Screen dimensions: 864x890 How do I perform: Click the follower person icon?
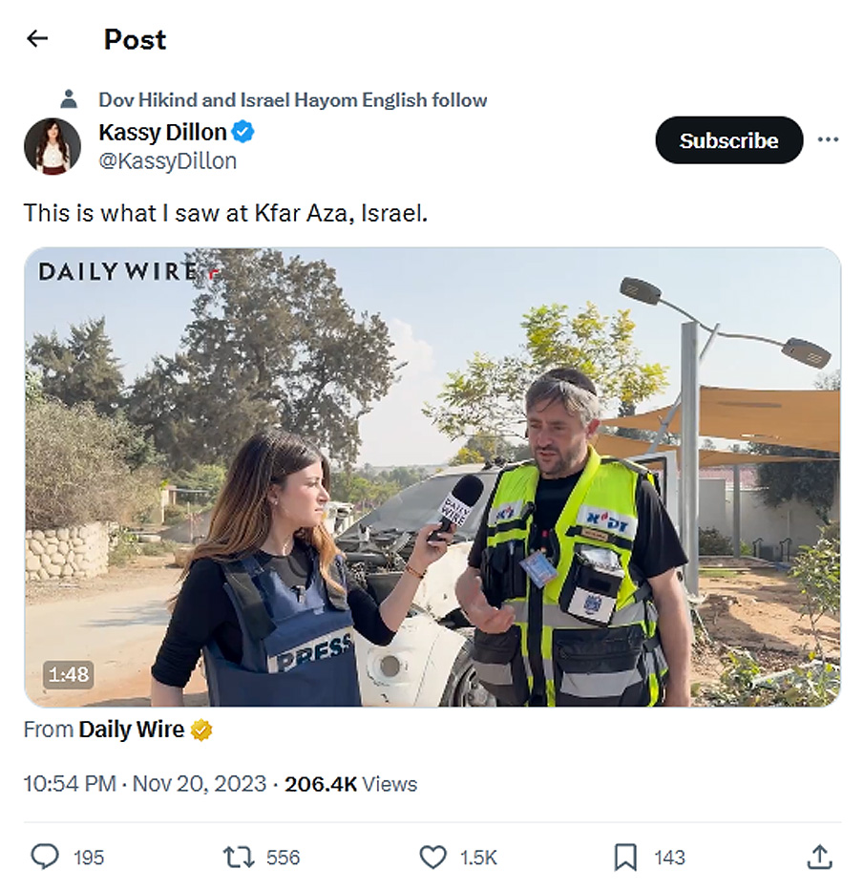tap(69, 99)
